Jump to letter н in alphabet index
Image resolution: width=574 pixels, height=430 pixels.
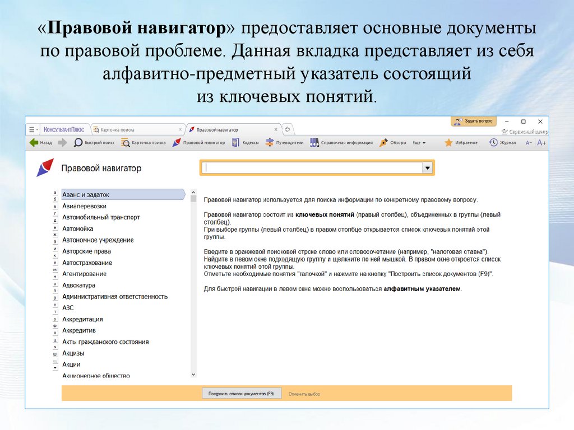click(x=55, y=277)
